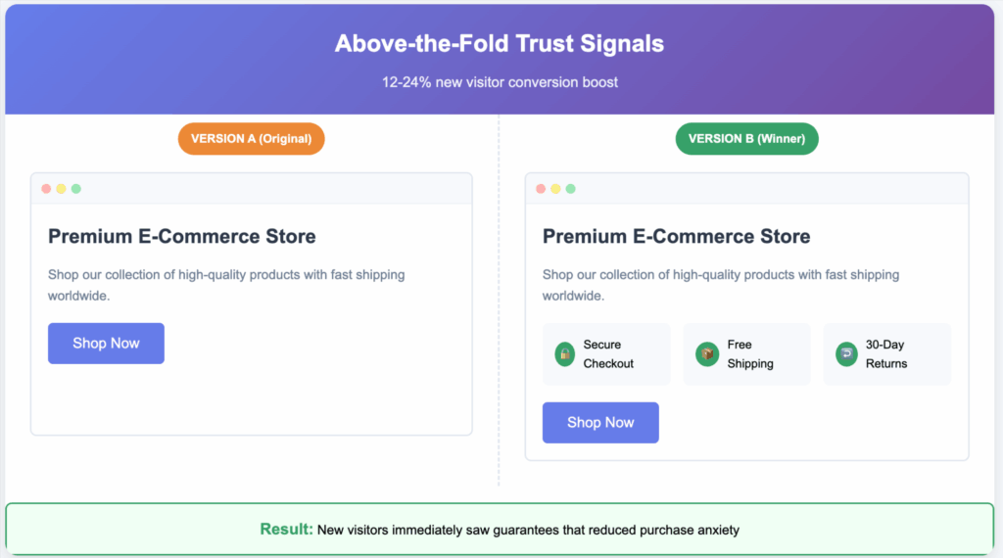Click the 30-Day Returns trust badge text
Image resolution: width=1003 pixels, height=558 pixels.
click(885, 354)
